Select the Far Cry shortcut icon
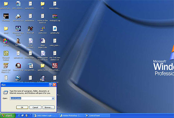 click(x=18, y=41)
